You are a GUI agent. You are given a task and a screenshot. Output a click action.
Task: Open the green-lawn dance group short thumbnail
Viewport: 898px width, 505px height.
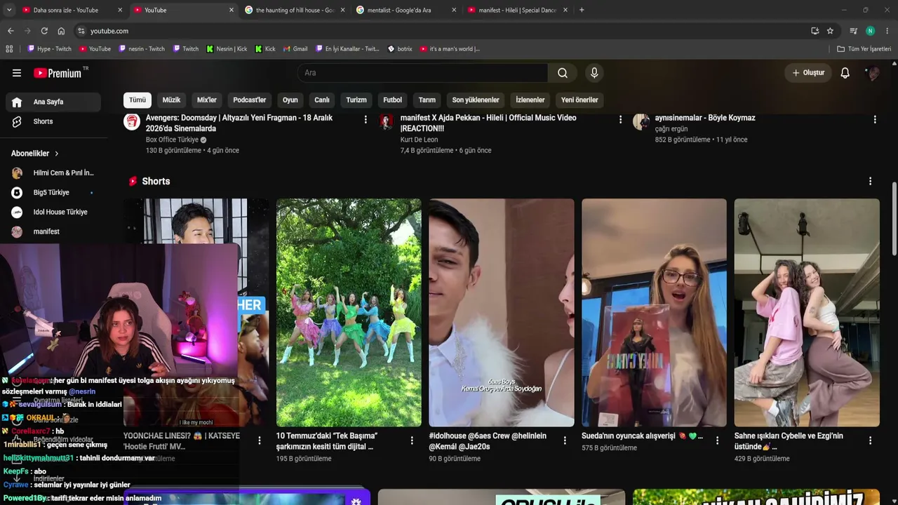pyautogui.click(x=349, y=313)
